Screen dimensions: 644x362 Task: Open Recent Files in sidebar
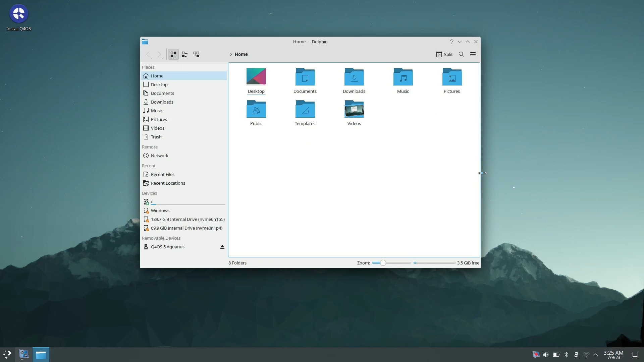[184, 174]
